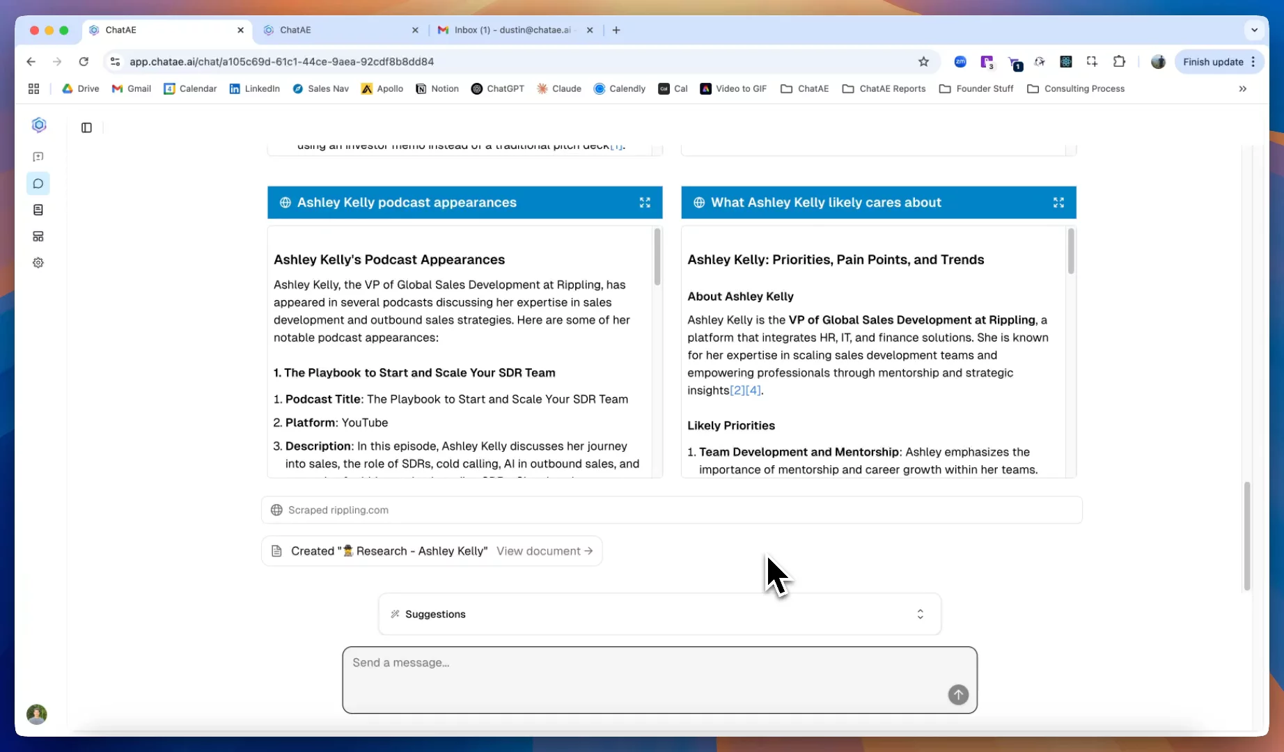The width and height of the screenshot is (1284, 752).
Task: Click the send message arrow button
Action: [x=957, y=694]
